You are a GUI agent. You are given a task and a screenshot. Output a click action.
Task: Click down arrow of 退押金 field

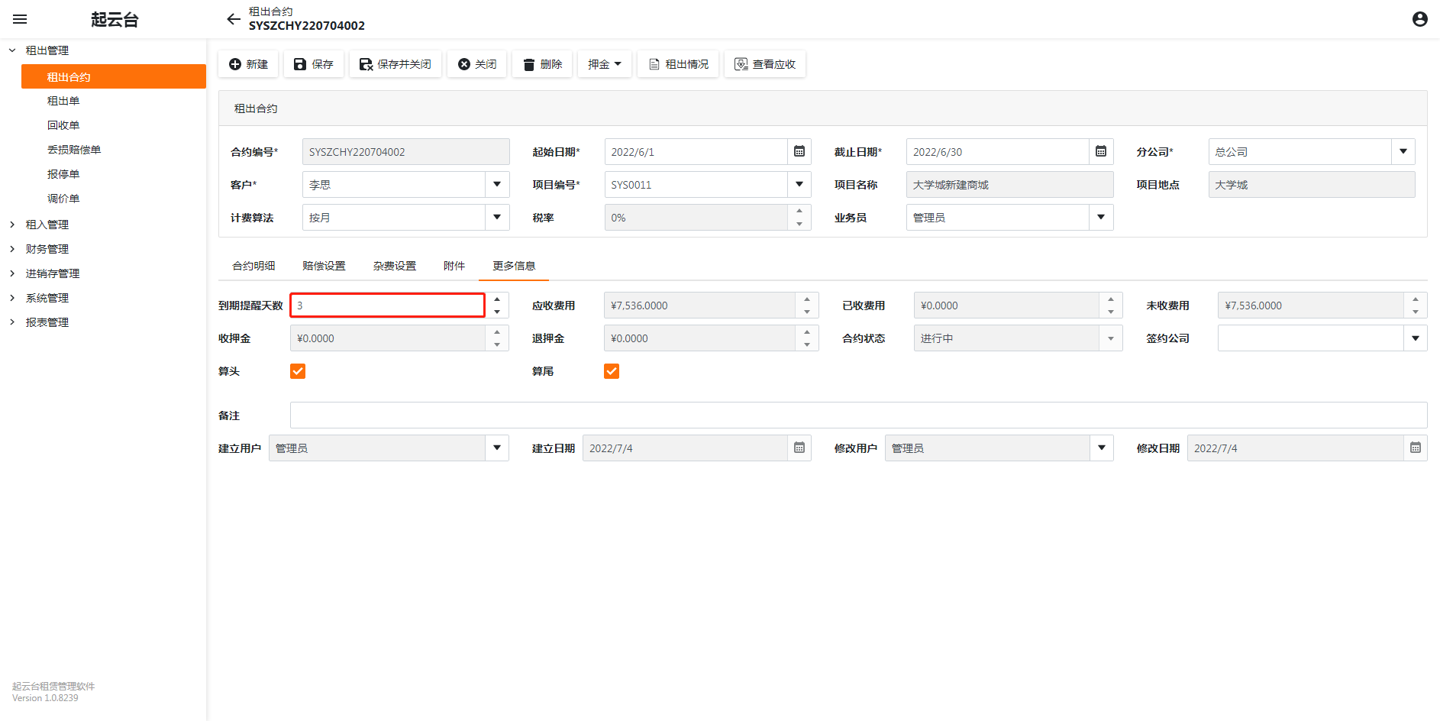click(x=807, y=344)
